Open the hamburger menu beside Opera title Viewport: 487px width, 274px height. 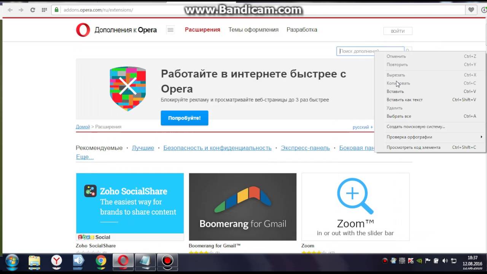[x=170, y=30]
